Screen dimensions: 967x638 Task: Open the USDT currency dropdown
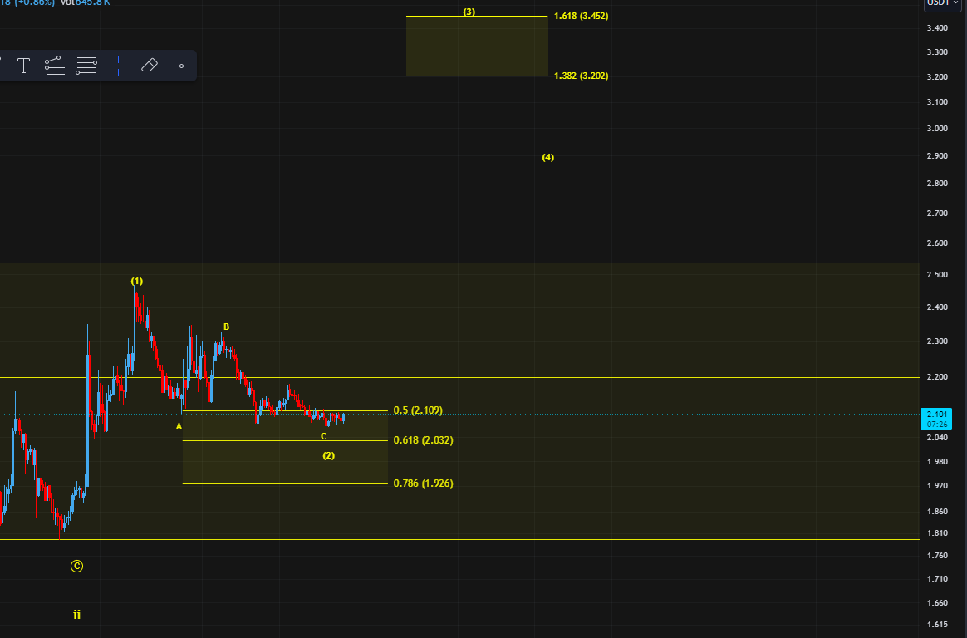(x=943, y=3)
